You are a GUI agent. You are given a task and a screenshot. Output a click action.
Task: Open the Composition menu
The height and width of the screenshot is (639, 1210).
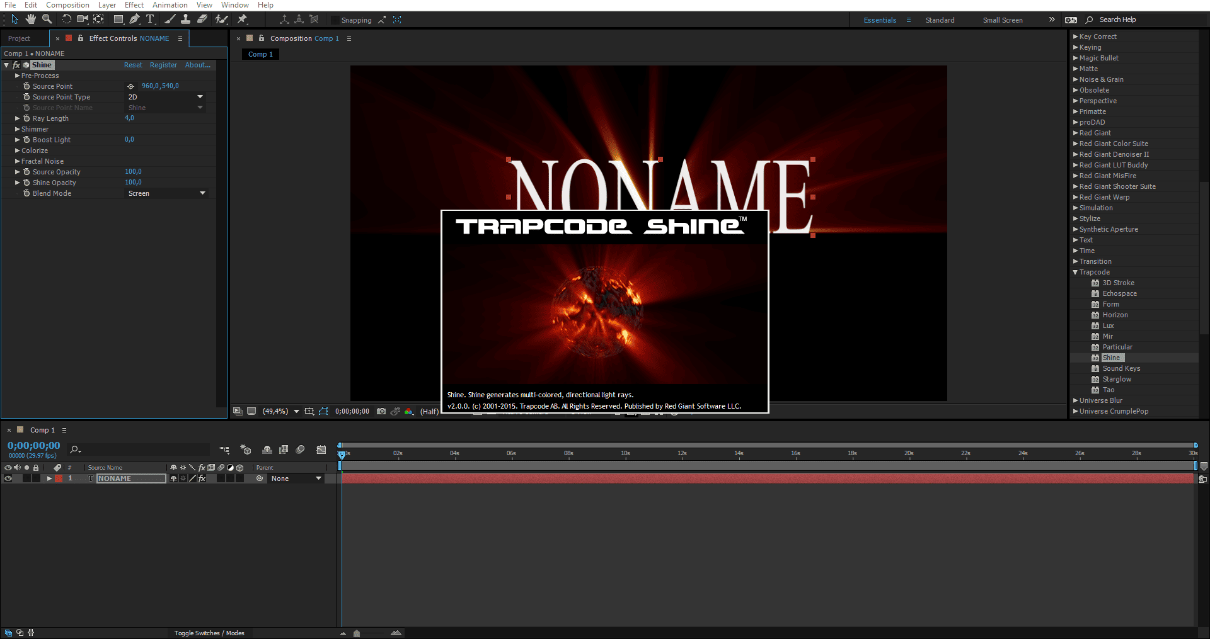pyautogui.click(x=67, y=5)
